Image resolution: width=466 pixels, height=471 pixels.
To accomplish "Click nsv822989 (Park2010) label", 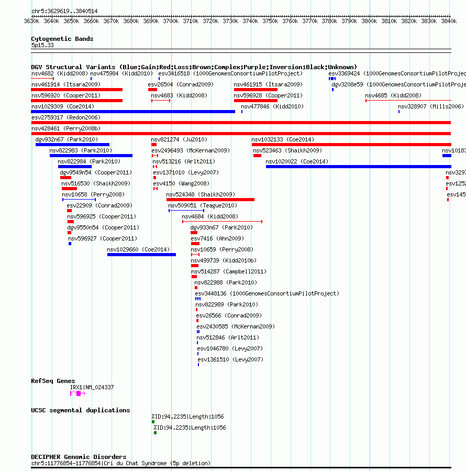I will 227,305.
